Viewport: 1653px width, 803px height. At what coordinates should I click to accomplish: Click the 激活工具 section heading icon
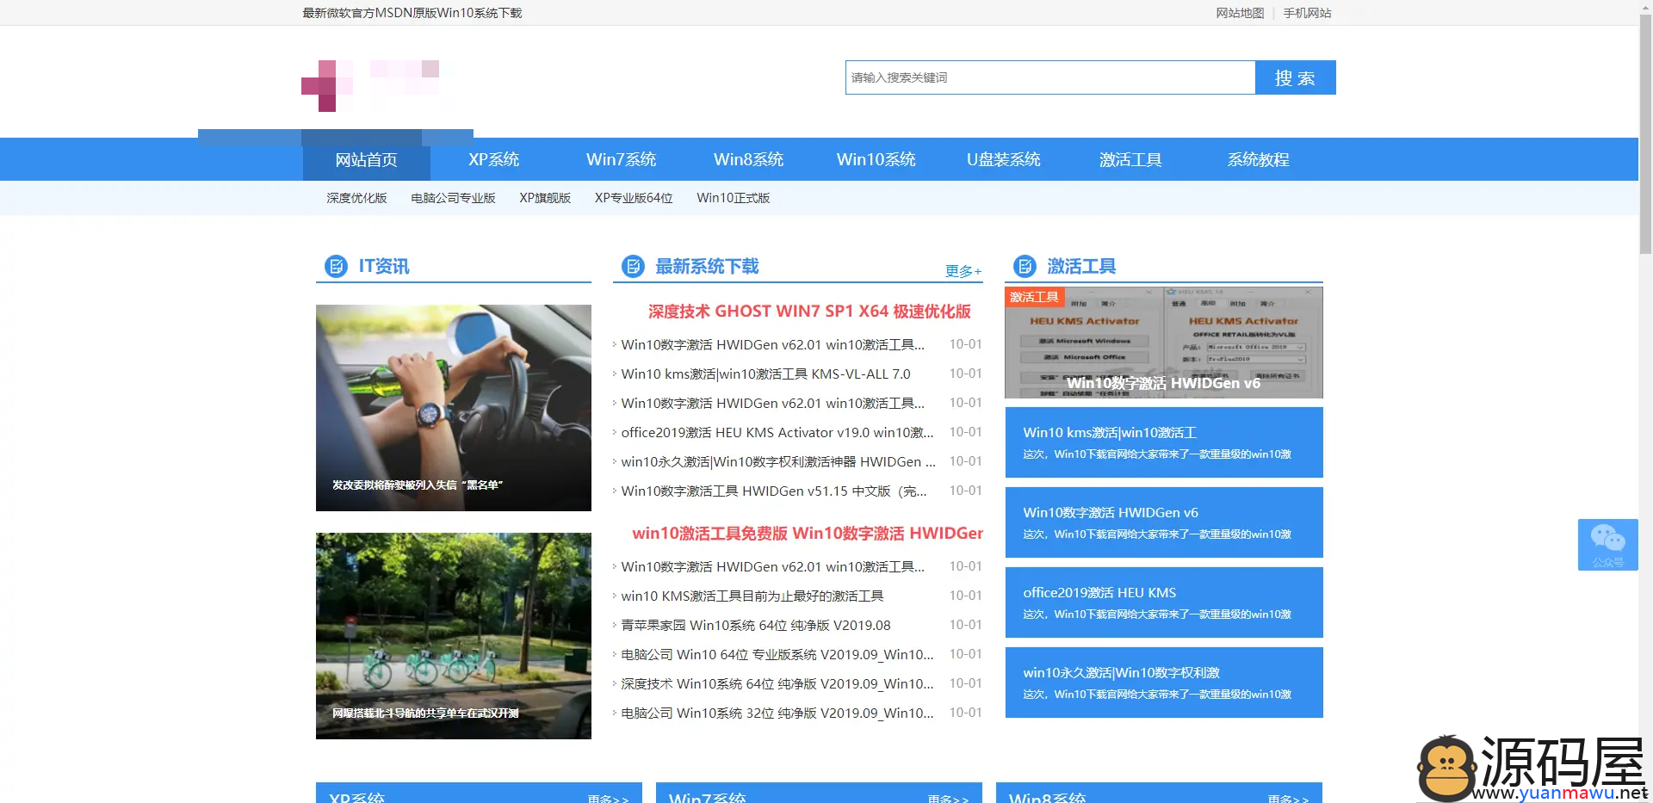click(1025, 266)
